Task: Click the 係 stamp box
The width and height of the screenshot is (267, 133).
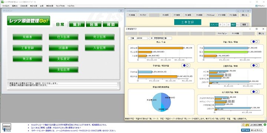Action: coord(225,25)
